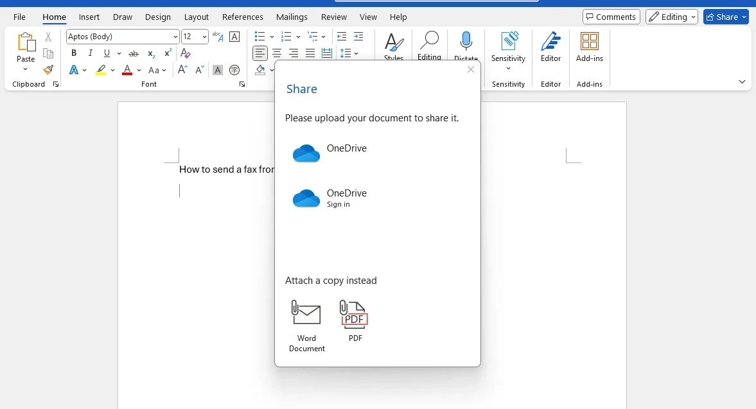756x409 pixels.
Task: Open the Styles gallery
Action: click(x=394, y=46)
